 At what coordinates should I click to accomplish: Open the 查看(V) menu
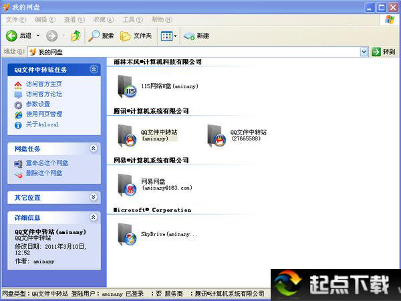74,19
